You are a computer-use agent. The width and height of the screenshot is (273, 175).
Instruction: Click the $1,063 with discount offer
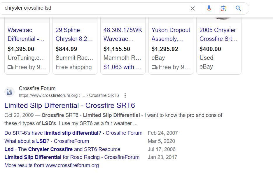(x=122, y=67)
